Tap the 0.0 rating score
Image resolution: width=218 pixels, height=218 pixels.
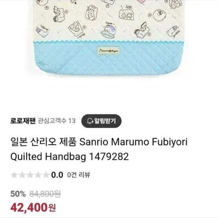[x=57, y=175]
